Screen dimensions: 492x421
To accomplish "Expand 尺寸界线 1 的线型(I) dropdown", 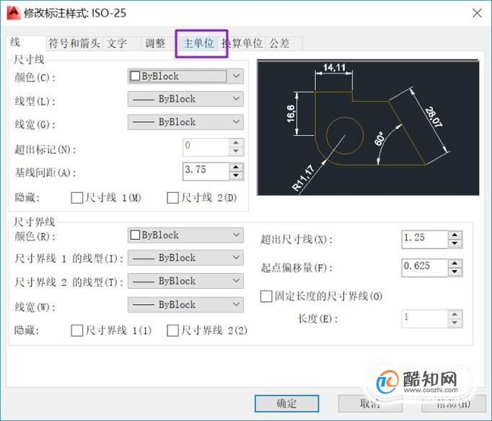I will coord(185,258).
